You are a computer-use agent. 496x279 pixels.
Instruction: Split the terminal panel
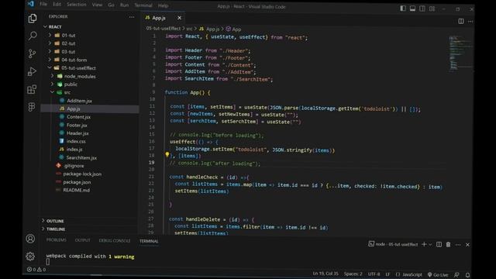pyautogui.click(x=439, y=245)
